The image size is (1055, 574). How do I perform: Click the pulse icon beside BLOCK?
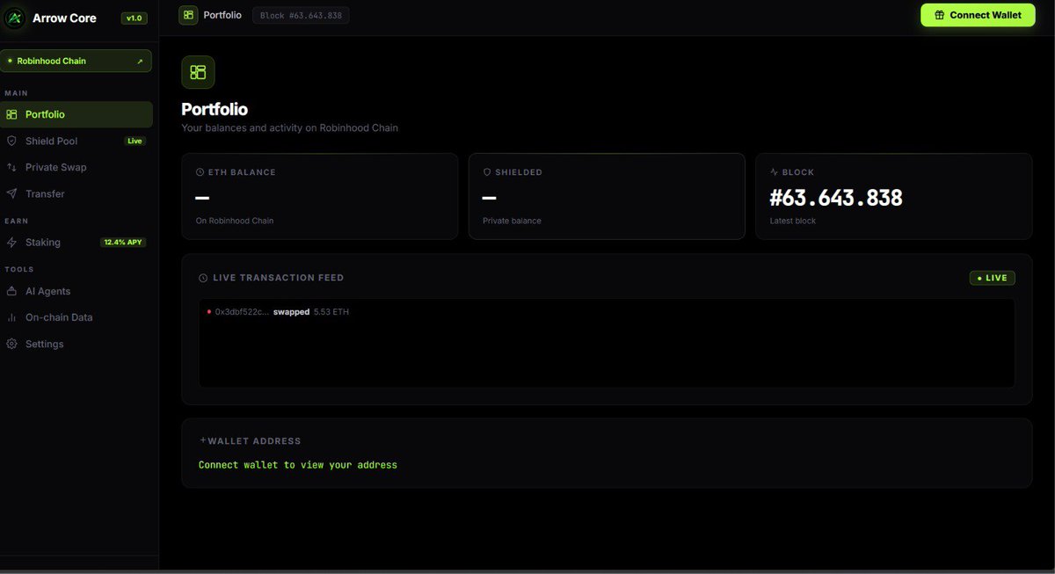774,172
